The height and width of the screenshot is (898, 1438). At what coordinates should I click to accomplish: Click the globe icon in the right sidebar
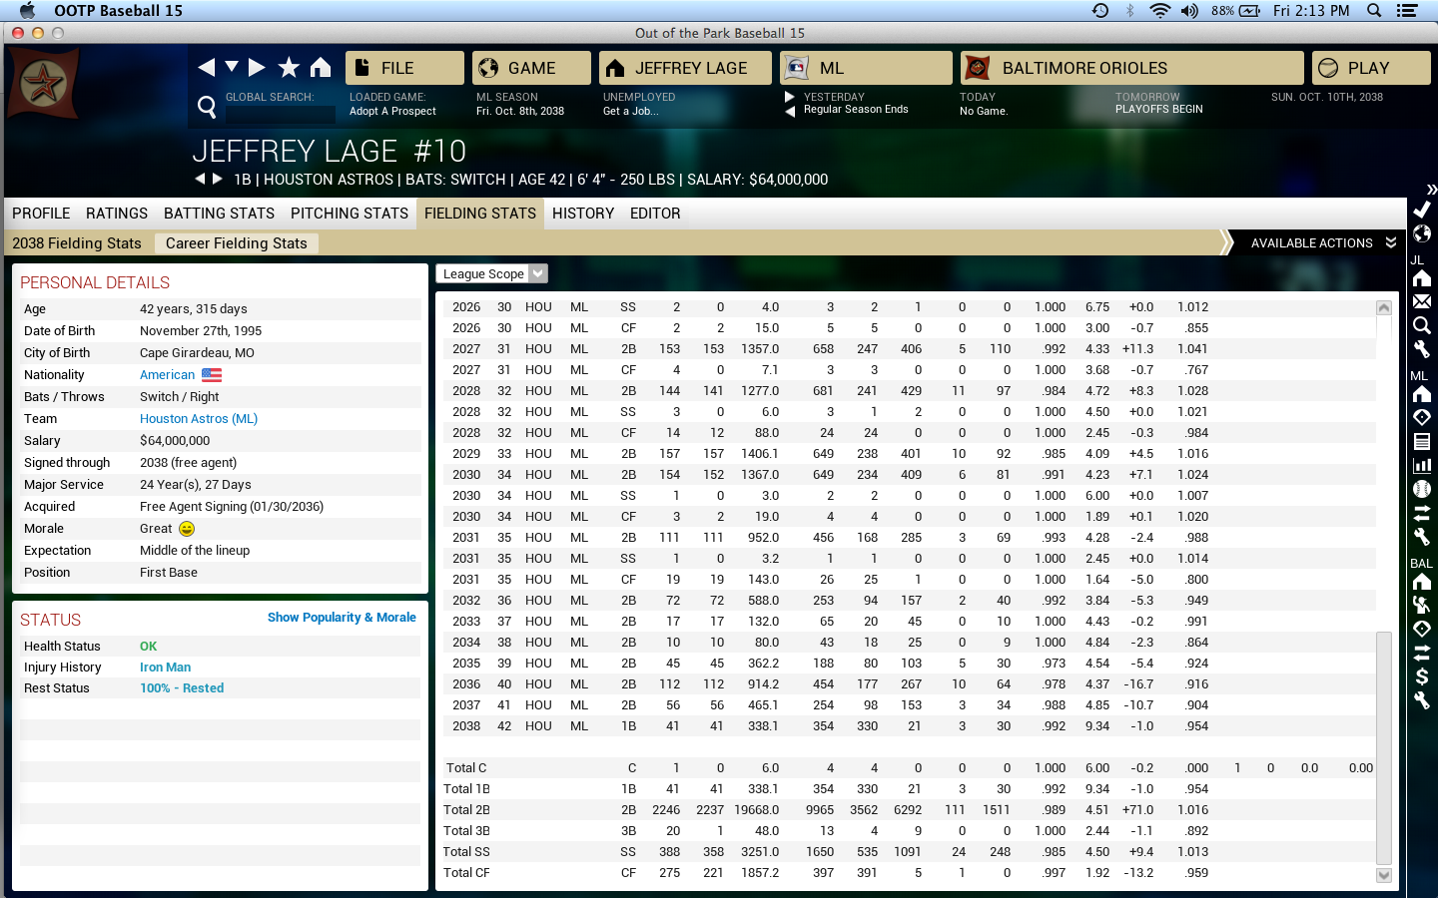click(x=1422, y=233)
